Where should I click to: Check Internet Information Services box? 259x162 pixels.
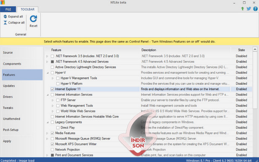52,94
